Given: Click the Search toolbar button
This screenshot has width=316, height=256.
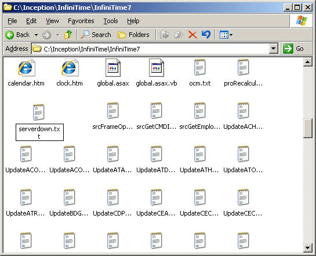Looking at the screenshot, I should [96, 35].
